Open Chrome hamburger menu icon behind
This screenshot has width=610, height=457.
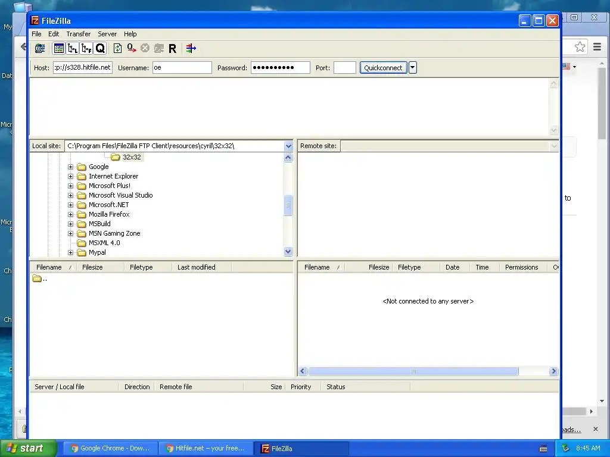click(x=597, y=47)
